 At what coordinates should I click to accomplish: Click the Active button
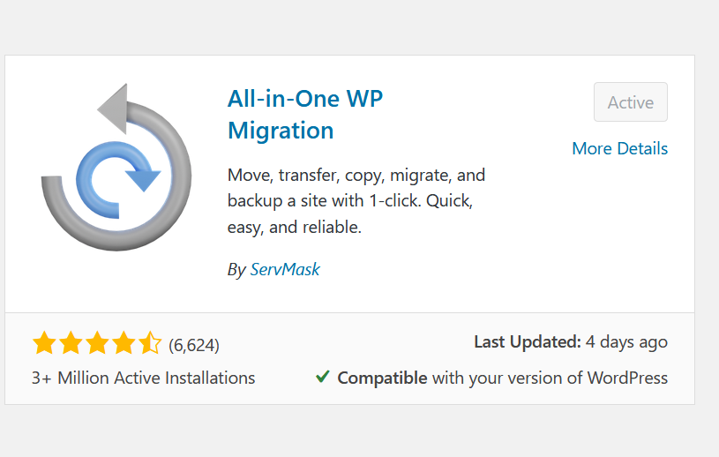pos(631,102)
